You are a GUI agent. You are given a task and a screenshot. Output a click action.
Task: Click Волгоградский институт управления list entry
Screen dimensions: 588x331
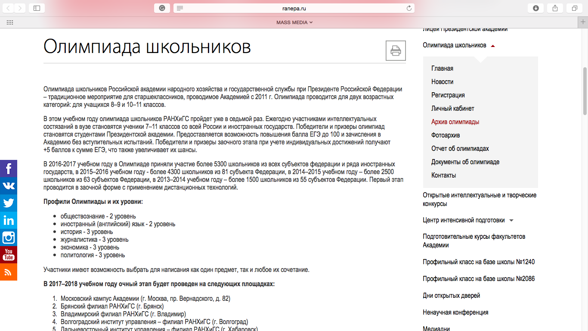[x=154, y=322]
